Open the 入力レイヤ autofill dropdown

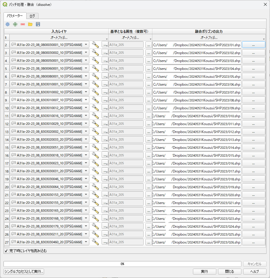click(59, 38)
